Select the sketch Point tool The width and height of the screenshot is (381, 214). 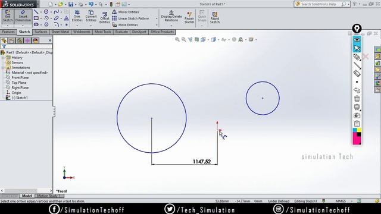click(x=66, y=25)
